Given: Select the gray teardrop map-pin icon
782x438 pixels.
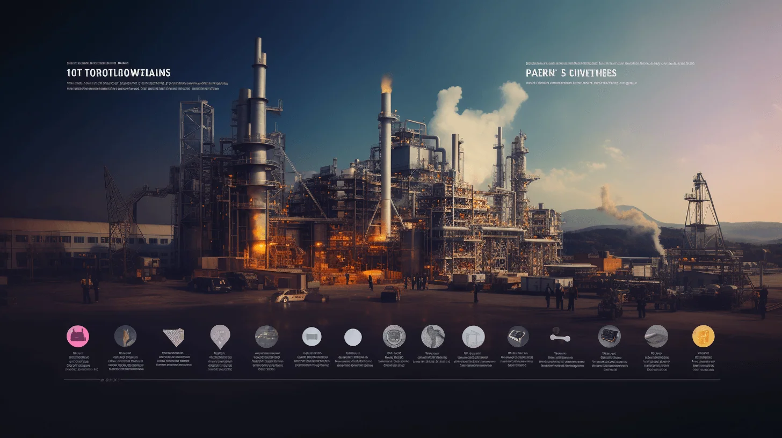Looking at the screenshot, I should tap(220, 337).
